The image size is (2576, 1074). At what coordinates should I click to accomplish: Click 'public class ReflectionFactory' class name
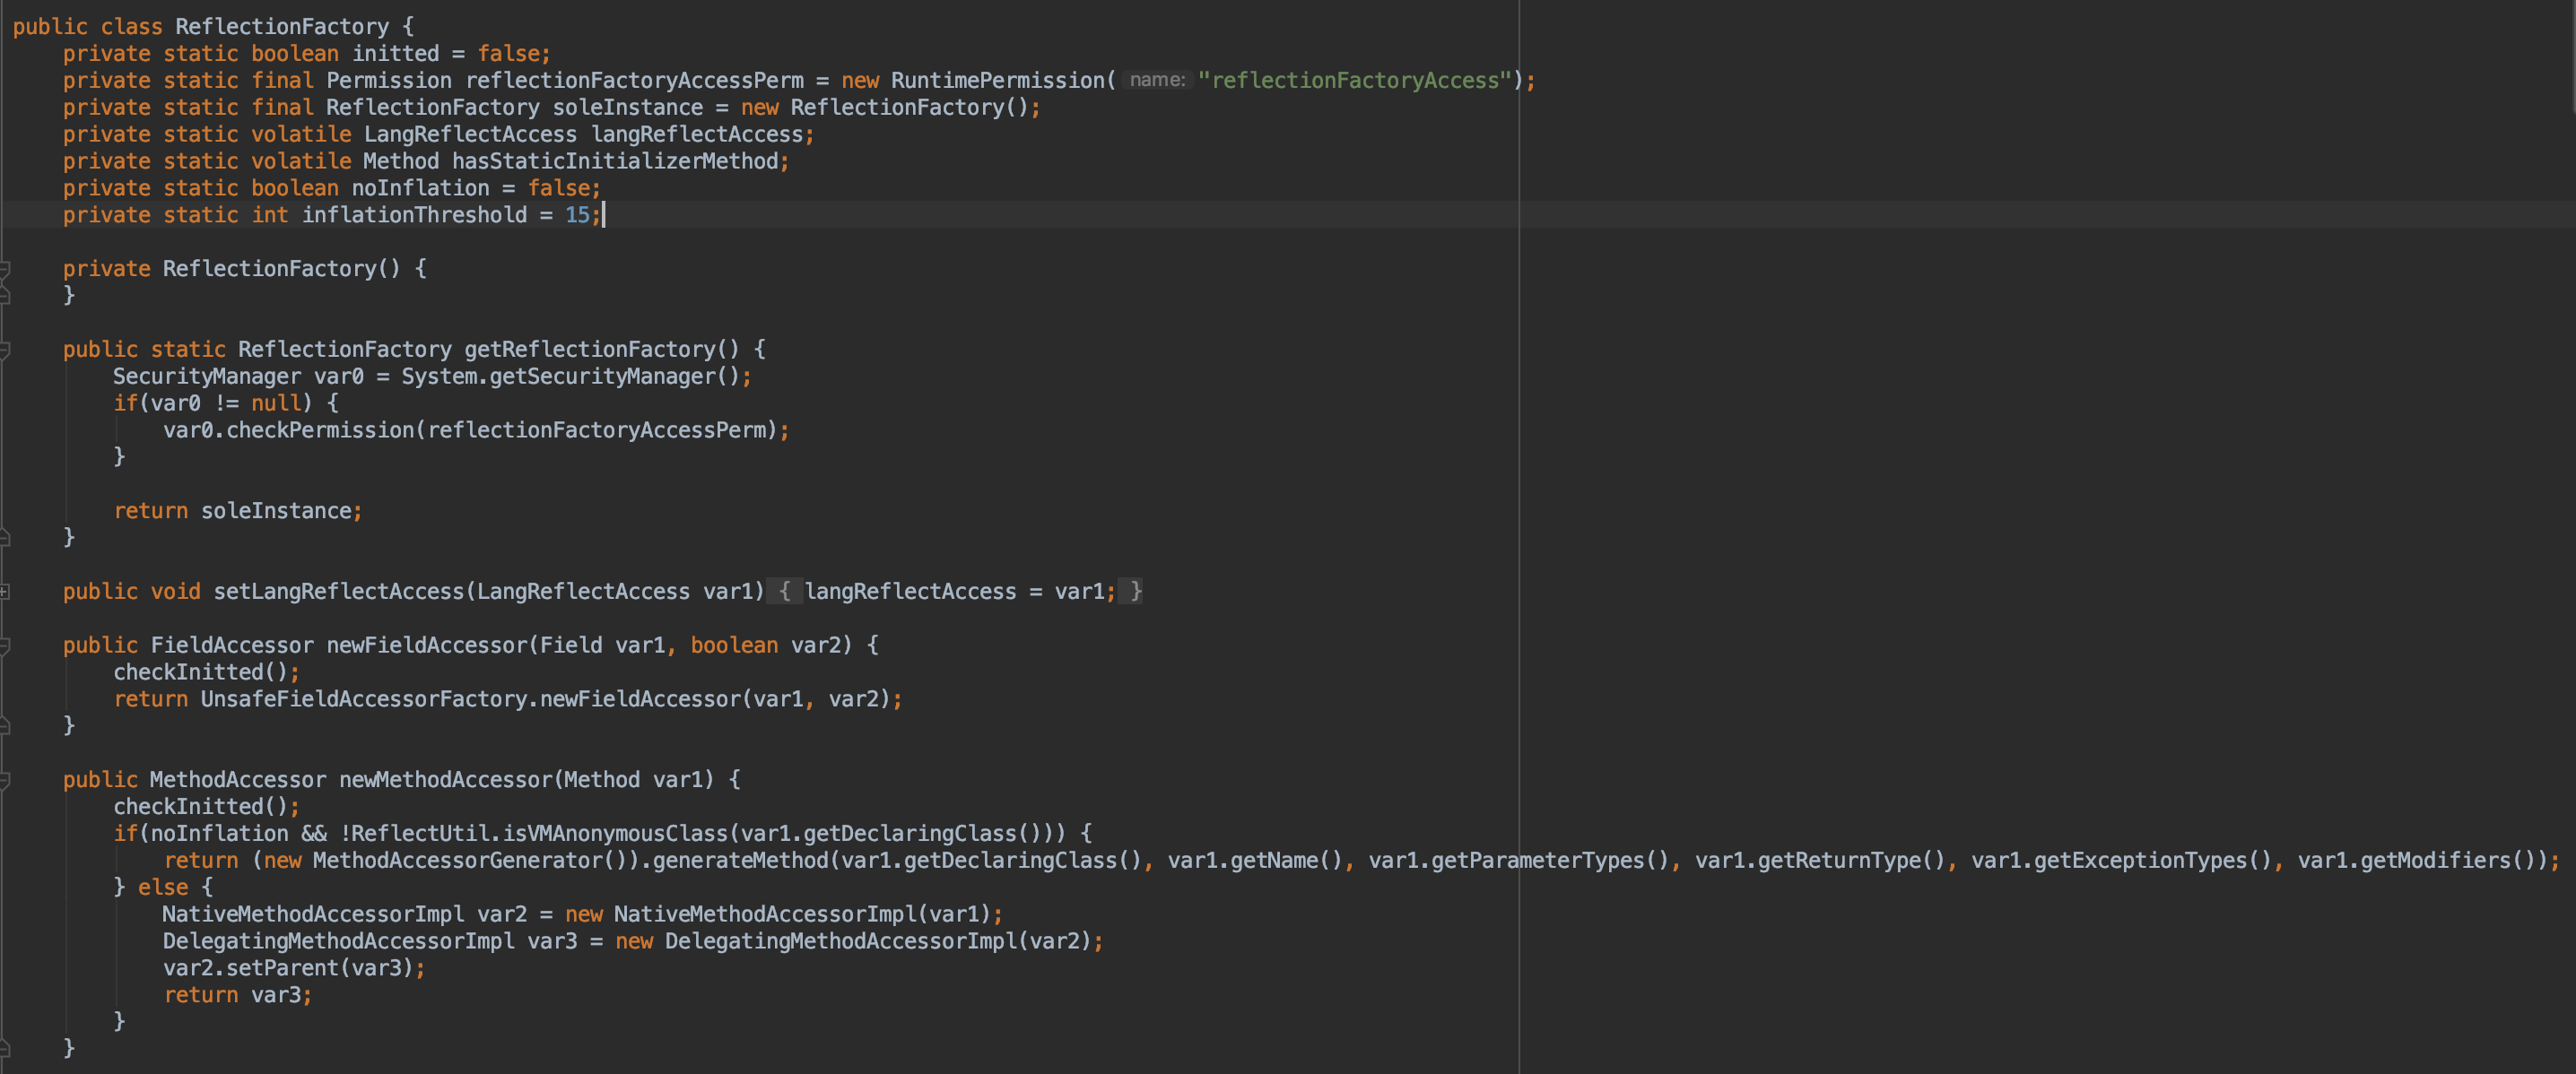pos(282,27)
